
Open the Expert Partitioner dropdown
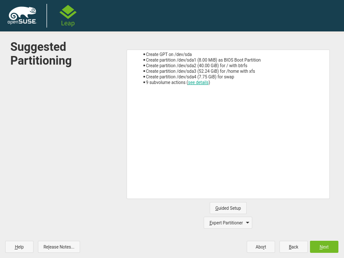click(x=228, y=223)
